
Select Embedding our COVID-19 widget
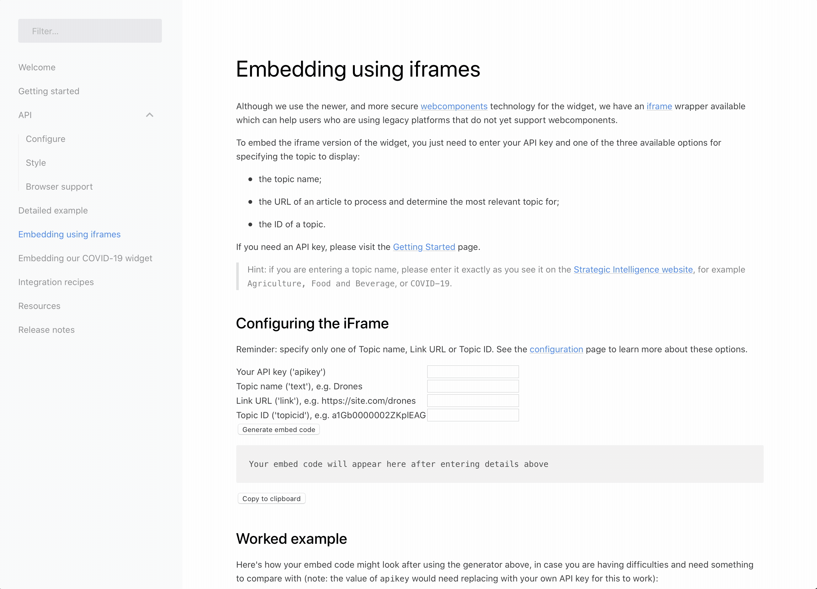pos(85,258)
